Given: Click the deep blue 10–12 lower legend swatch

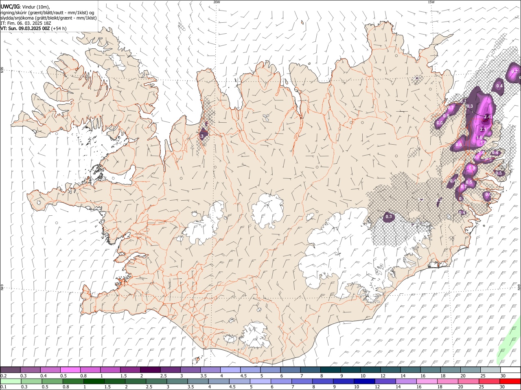Looking at the screenshot, I should (x=365, y=381).
